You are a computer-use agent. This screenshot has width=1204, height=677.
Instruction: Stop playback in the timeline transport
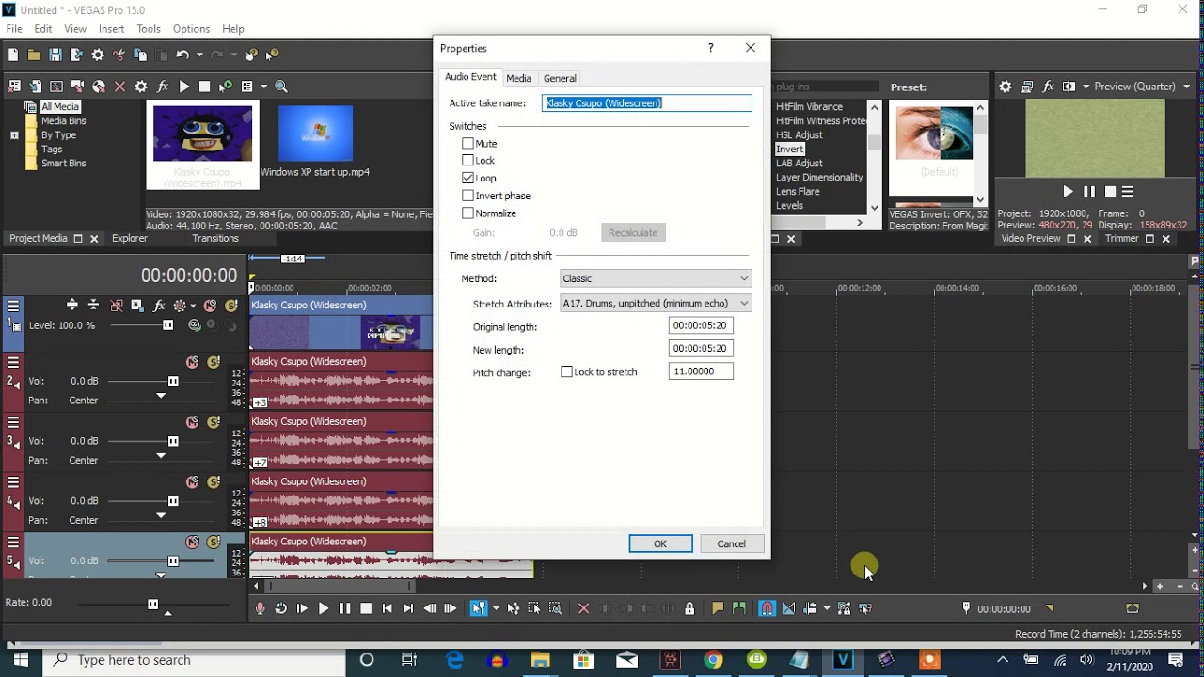tap(366, 608)
